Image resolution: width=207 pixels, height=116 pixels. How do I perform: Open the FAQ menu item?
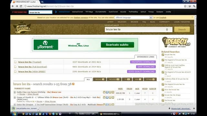(144, 22)
